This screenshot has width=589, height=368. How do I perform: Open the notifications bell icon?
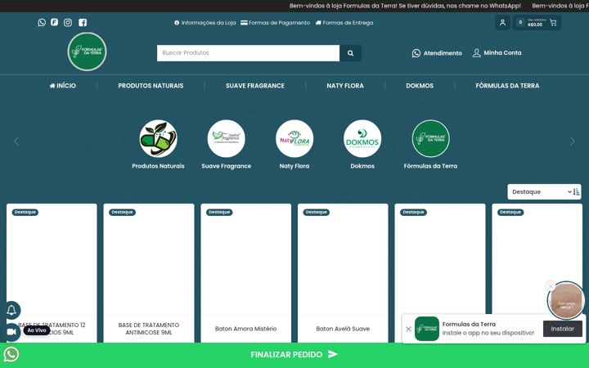point(11,311)
